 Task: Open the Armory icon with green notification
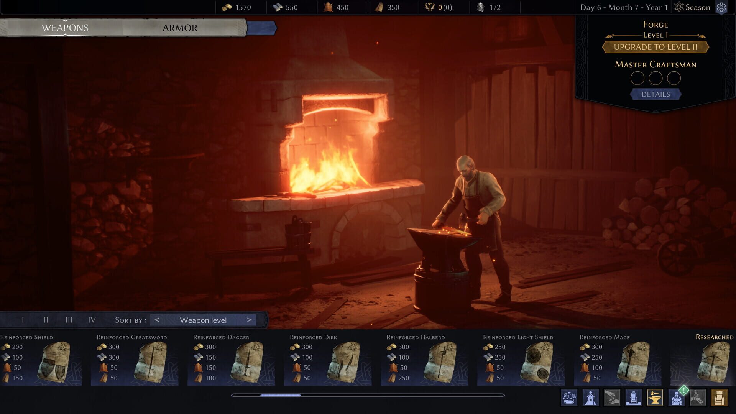point(677,398)
